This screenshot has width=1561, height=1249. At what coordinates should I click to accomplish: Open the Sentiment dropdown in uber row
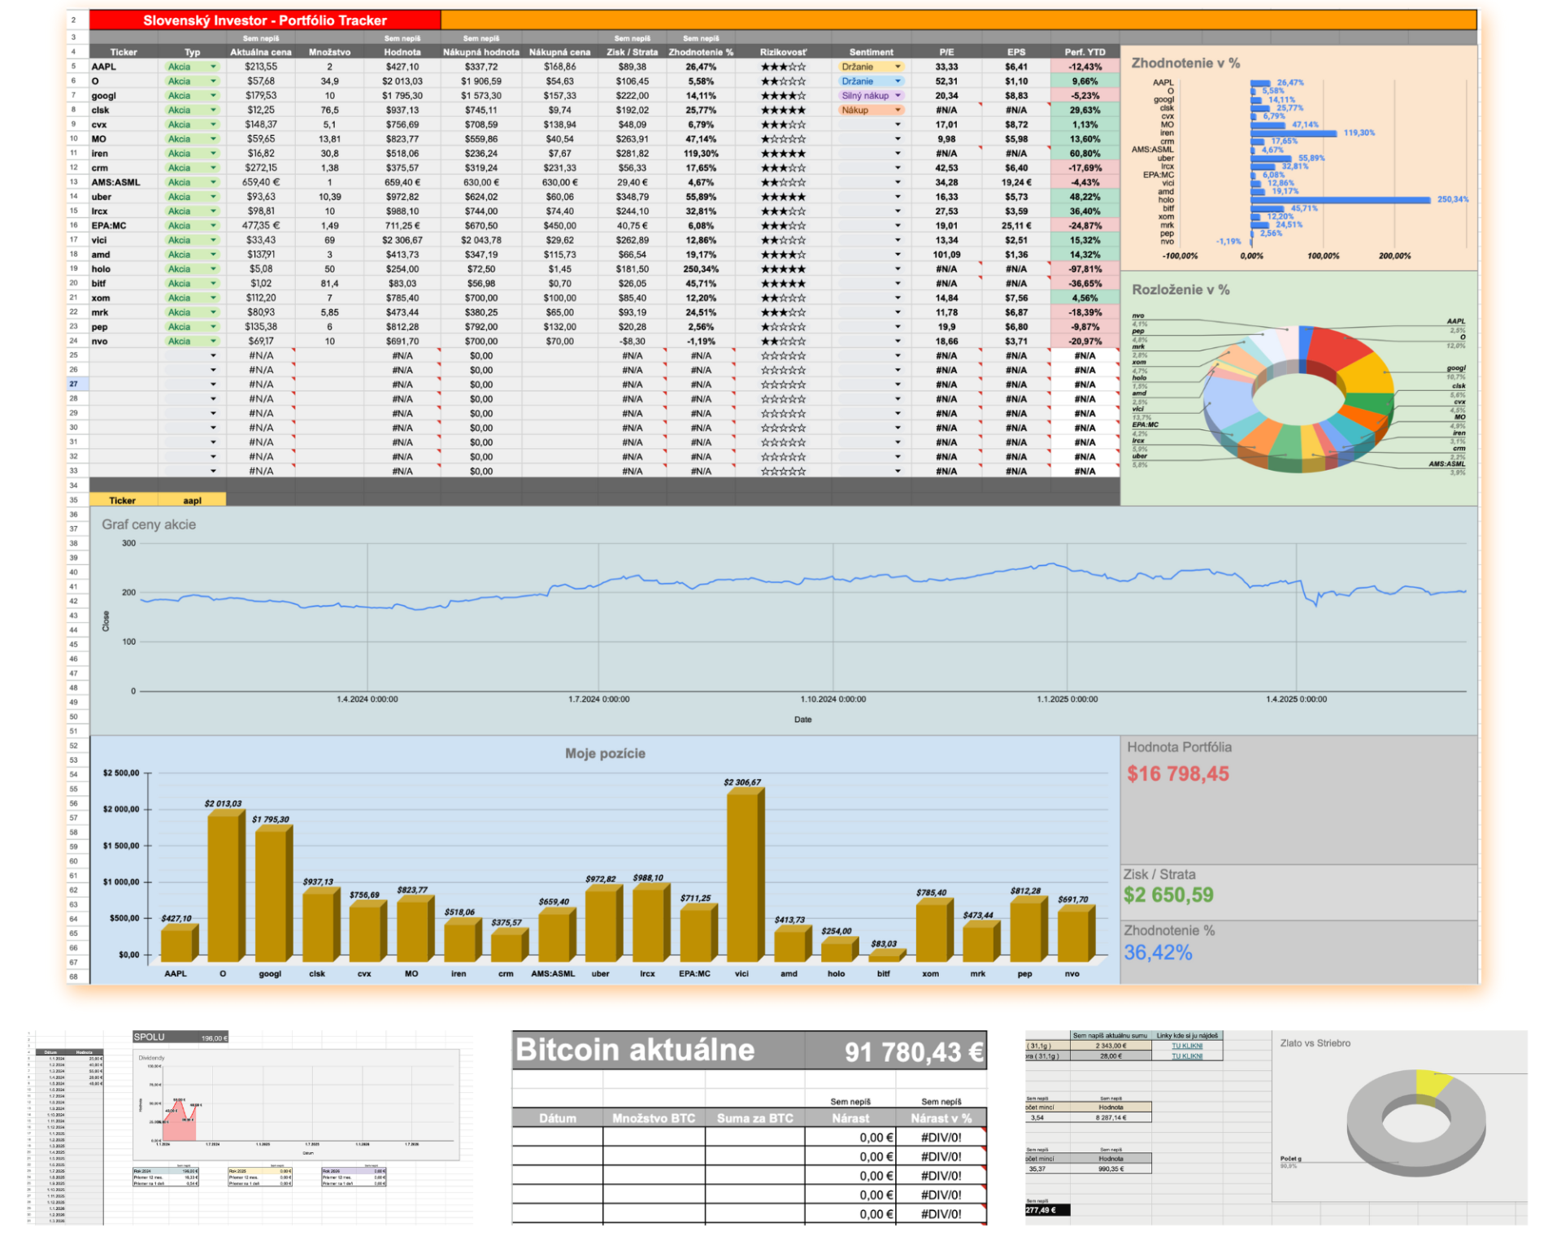(898, 197)
